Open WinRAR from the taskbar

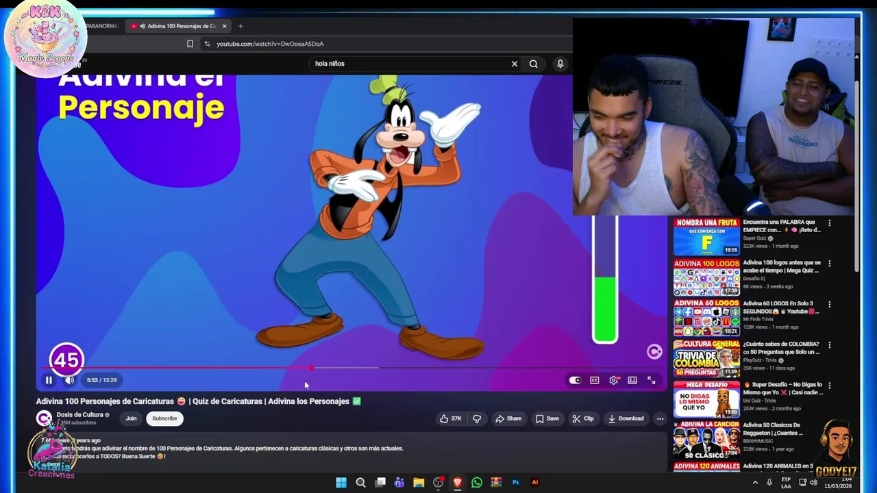pyautogui.click(x=496, y=483)
